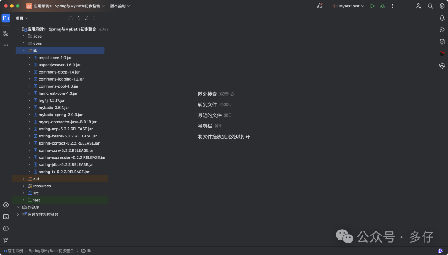Select mybatis-spring-2.0.3.jar
The image size is (448, 255).
(x=61, y=115)
